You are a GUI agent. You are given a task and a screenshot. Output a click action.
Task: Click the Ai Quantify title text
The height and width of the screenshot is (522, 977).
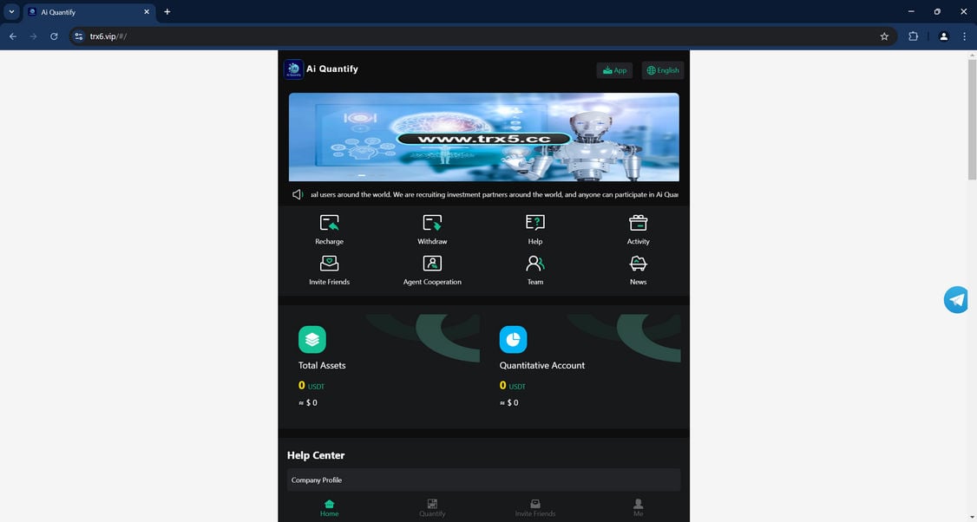[332, 69]
